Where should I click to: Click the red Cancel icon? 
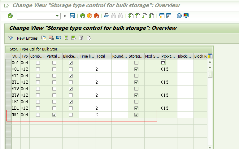click(96, 16)
